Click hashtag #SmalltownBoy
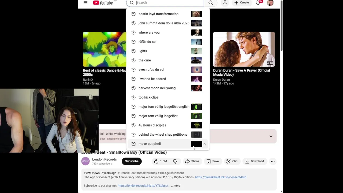The width and height of the screenshot is (343, 193). point(147,173)
